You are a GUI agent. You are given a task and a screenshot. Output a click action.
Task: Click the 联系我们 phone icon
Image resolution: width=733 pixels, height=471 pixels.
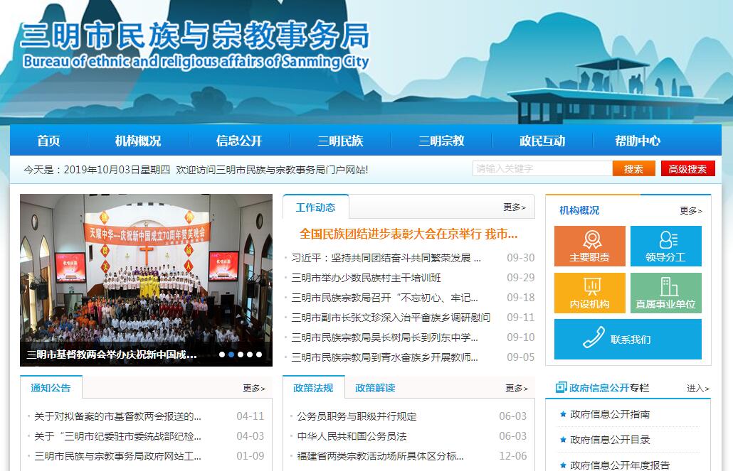click(x=594, y=337)
